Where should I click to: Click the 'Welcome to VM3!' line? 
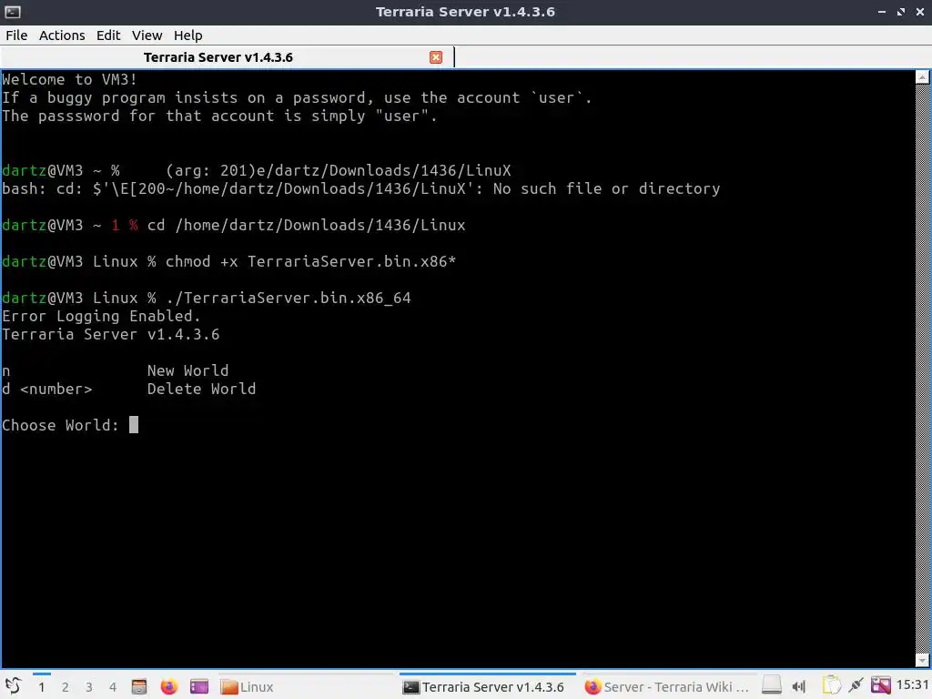pyautogui.click(x=69, y=80)
